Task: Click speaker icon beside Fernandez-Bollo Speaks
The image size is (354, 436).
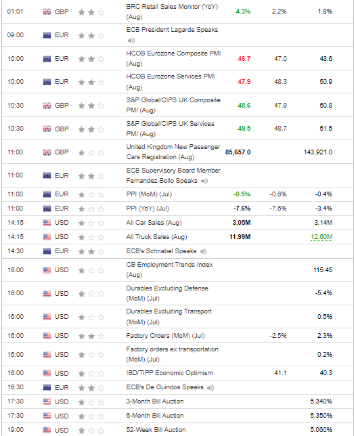Action: (204, 181)
